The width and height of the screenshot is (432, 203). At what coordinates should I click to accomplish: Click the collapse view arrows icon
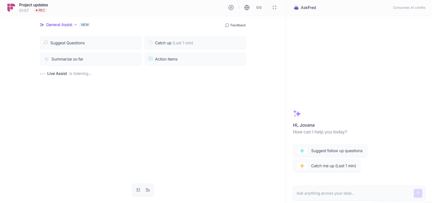(x=274, y=8)
